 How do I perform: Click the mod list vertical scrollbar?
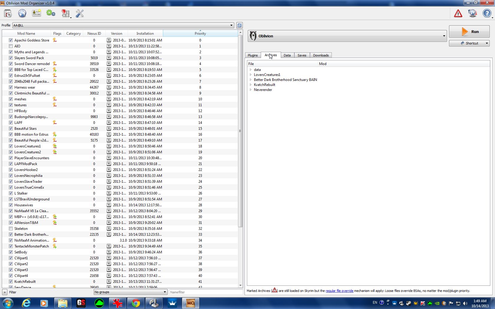(x=240, y=131)
